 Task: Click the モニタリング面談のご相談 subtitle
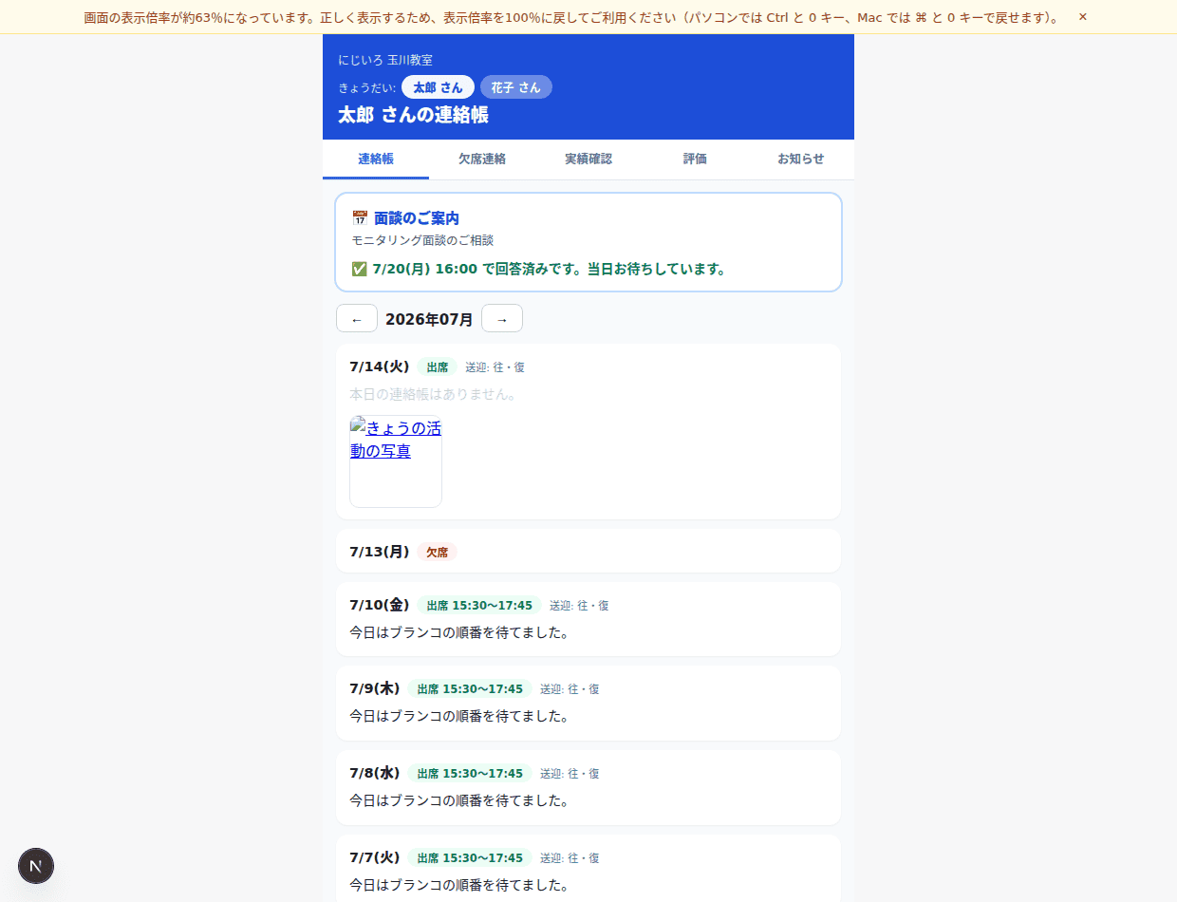point(422,241)
